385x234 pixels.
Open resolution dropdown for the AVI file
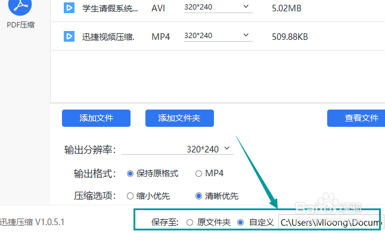[x=218, y=7]
